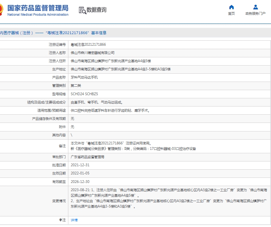Click approval date 2021-12-31
The width and height of the screenshot is (271, 227).
click(80, 165)
